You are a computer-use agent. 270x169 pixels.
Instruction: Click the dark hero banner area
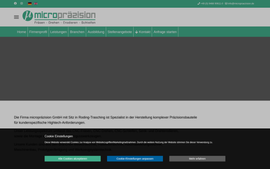click(135, 69)
